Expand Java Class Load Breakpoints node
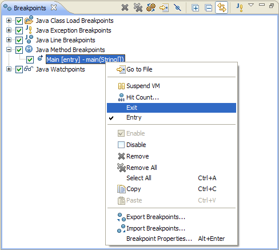Screen dimensions: 279x250 (x=9, y=20)
